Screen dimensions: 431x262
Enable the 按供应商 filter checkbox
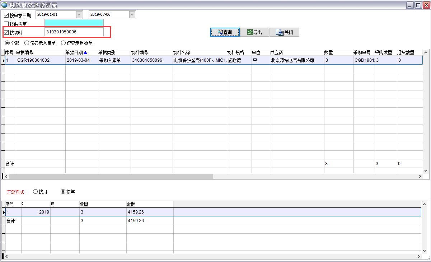[x=6, y=23]
